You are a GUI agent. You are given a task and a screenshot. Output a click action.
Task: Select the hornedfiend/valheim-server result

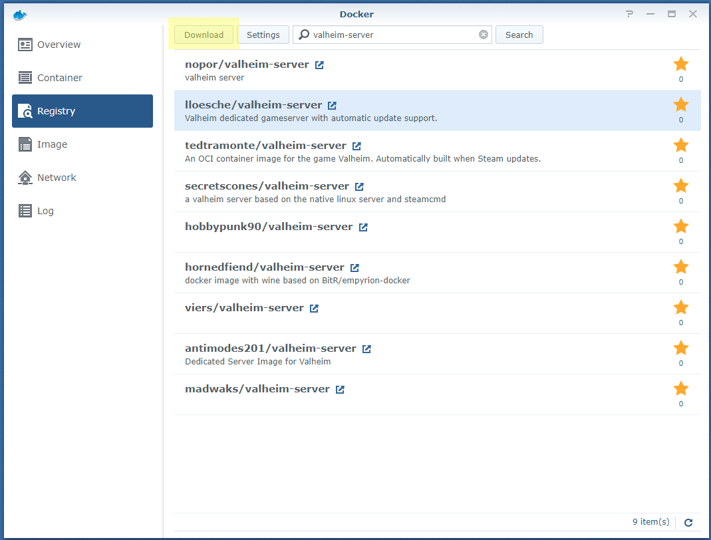(x=438, y=273)
